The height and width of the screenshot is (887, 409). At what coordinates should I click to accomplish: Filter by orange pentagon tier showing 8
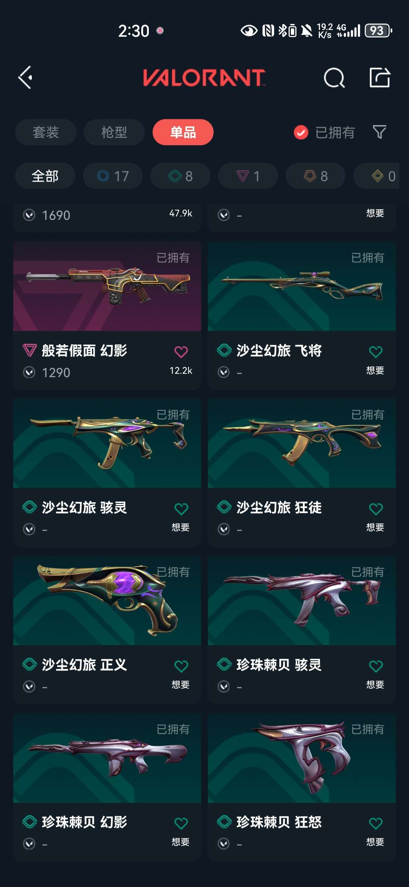tap(315, 176)
